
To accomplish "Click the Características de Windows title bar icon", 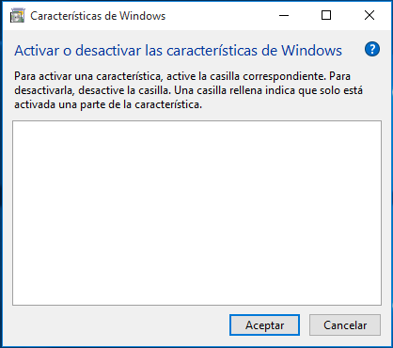I will [18, 16].
